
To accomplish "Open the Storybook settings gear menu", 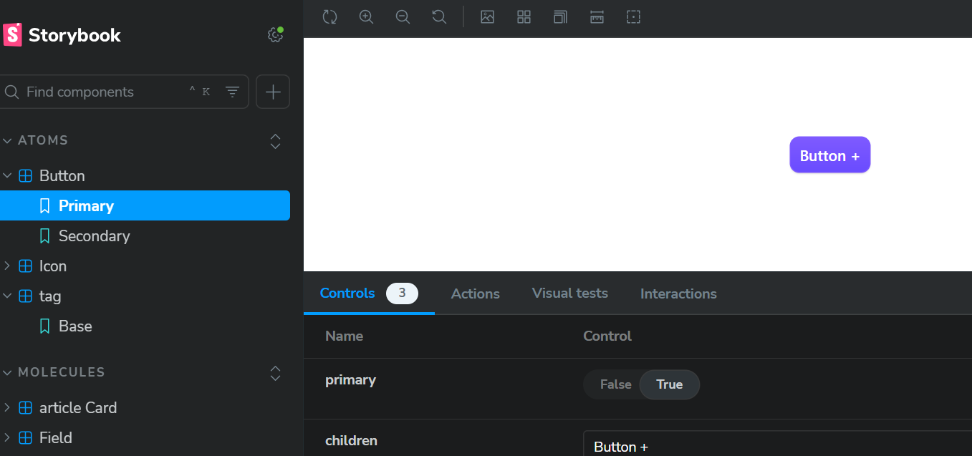I will click(275, 34).
